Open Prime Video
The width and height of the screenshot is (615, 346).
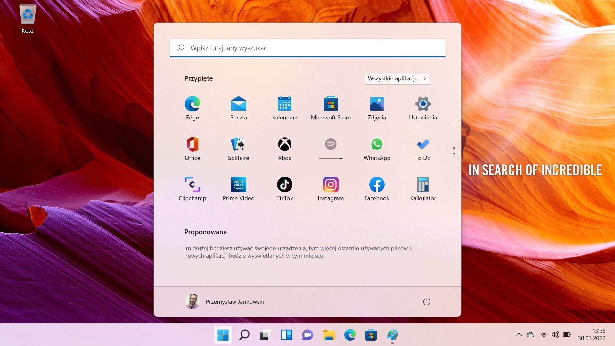(x=239, y=189)
